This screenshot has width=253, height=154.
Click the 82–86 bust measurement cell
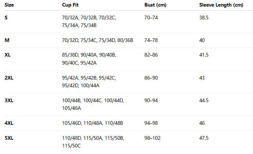(151, 55)
